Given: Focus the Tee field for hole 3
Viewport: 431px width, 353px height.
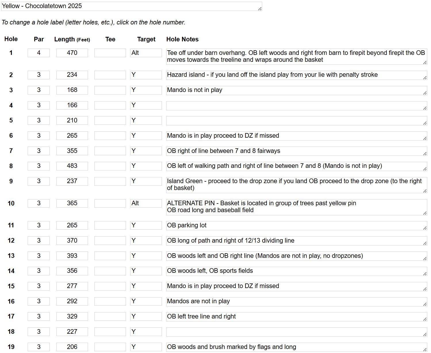Looking at the screenshot, I should pos(110,90).
